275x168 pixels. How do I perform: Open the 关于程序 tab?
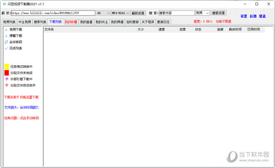click(x=148, y=22)
